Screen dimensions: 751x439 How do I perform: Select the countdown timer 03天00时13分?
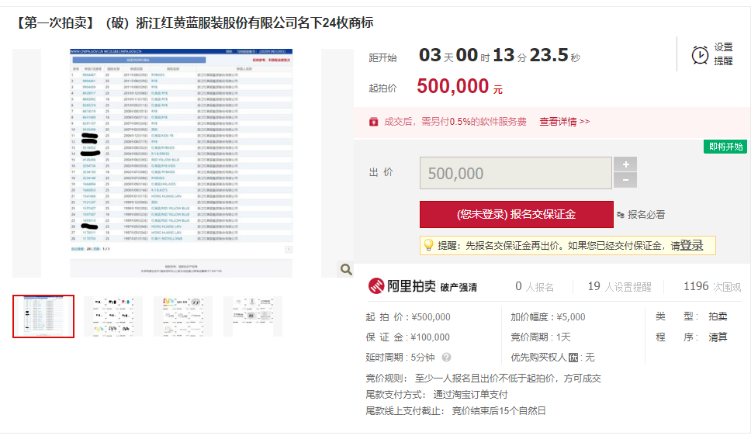coord(500,56)
